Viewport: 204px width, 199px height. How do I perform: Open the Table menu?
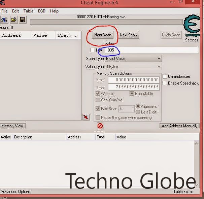pyautogui.click(x=29, y=11)
